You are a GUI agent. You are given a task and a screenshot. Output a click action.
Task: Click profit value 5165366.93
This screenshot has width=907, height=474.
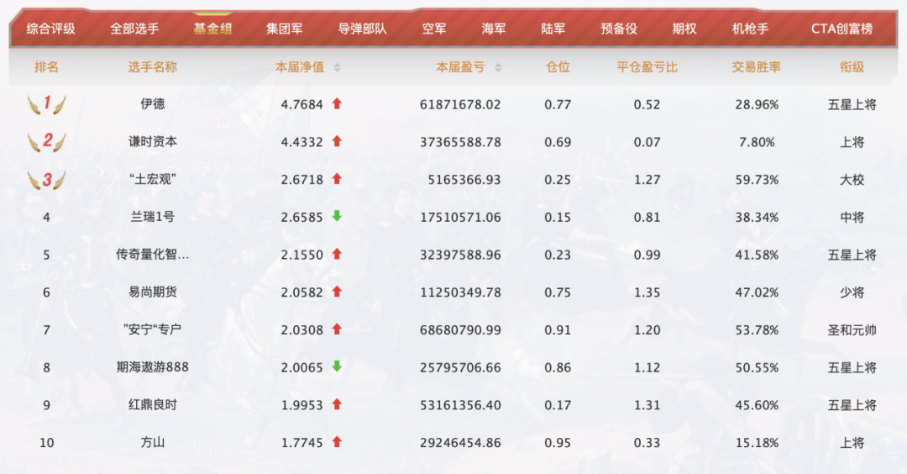[x=464, y=180]
